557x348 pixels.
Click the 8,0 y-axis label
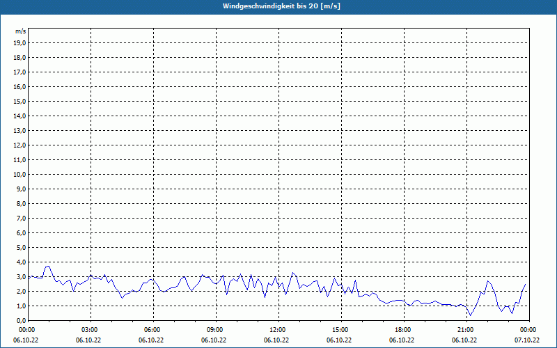coord(22,203)
